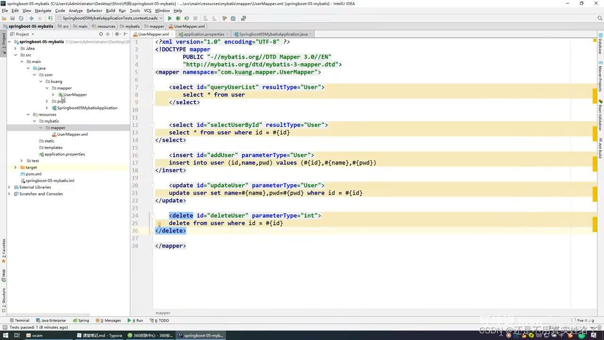The width and height of the screenshot is (604, 340).
Task: Open the Project Structure icon
Action: pyautogui.click(x=233, y=18)
